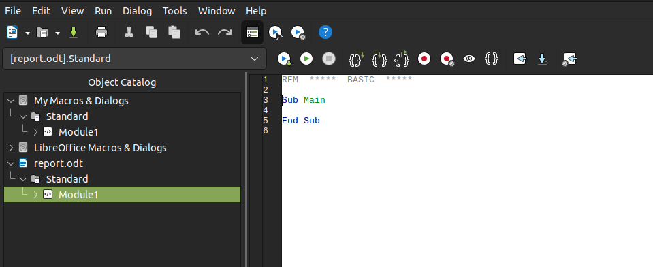Click the Save BASIC download icon

click(x=542, y=59)
